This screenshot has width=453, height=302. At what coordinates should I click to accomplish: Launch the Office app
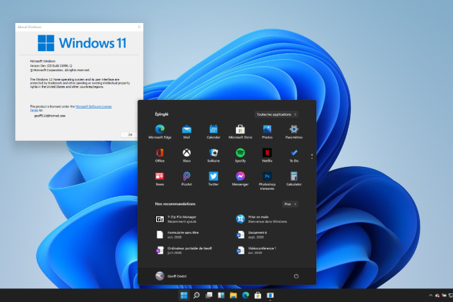click(160, 155)
